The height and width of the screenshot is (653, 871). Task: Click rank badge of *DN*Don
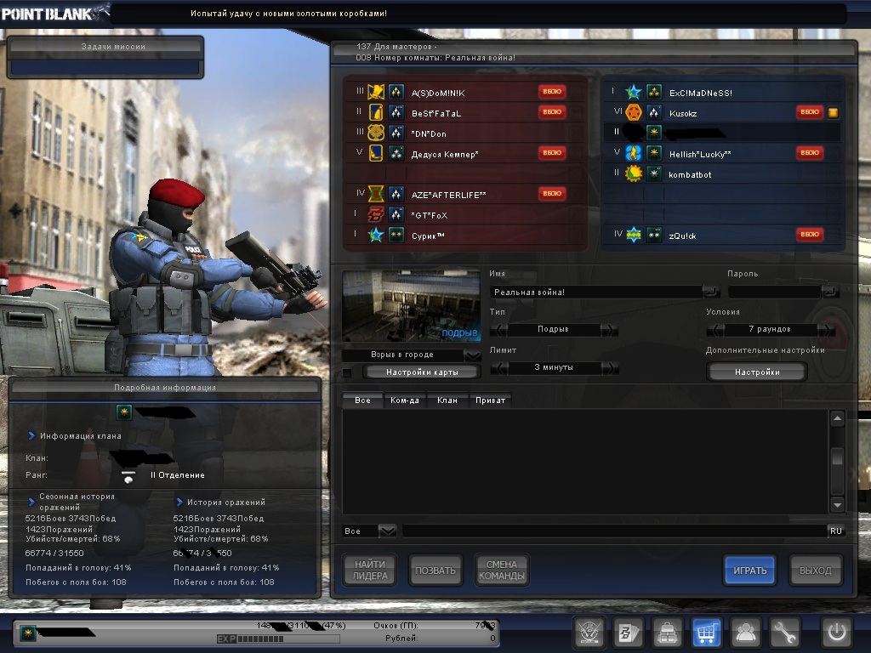click(x=376, y=133)
